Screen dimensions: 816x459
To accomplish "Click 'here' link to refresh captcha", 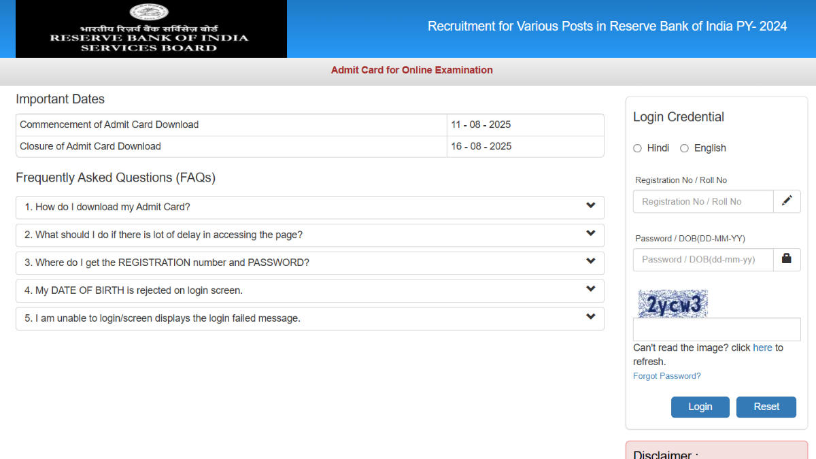I will tap(762, 347).
